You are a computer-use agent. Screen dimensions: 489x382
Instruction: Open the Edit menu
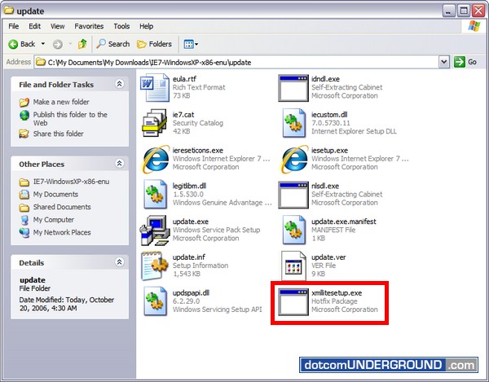pos(34,26)
